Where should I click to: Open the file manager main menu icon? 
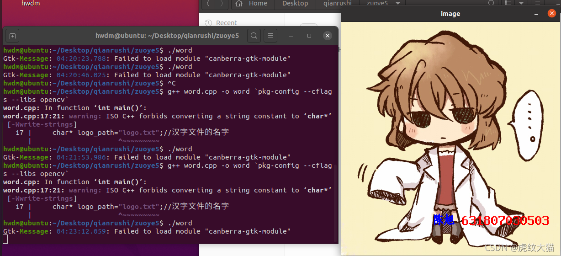[x=538, y=4]
